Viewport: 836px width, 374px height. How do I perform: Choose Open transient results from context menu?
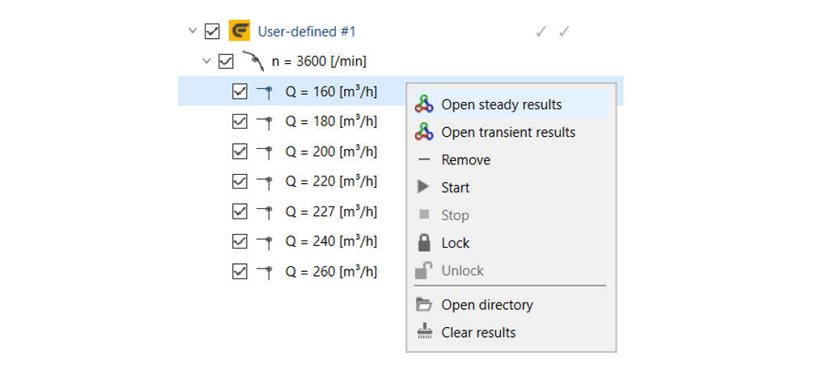pos(511,132)
